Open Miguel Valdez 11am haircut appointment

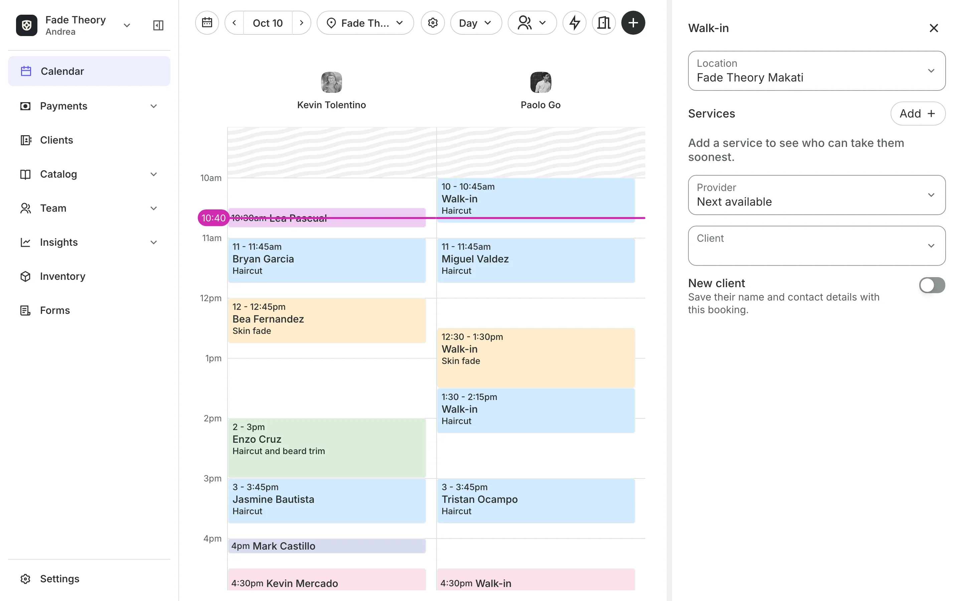(x=536, y=260)
